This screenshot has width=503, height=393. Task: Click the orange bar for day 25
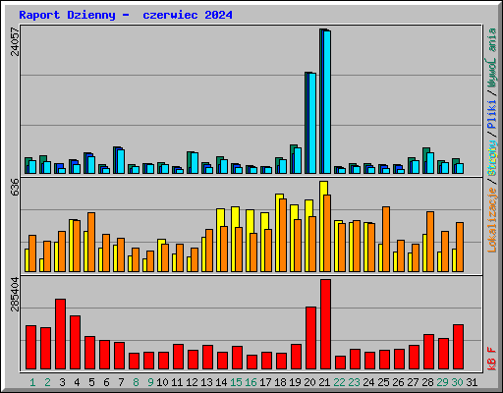386,239
